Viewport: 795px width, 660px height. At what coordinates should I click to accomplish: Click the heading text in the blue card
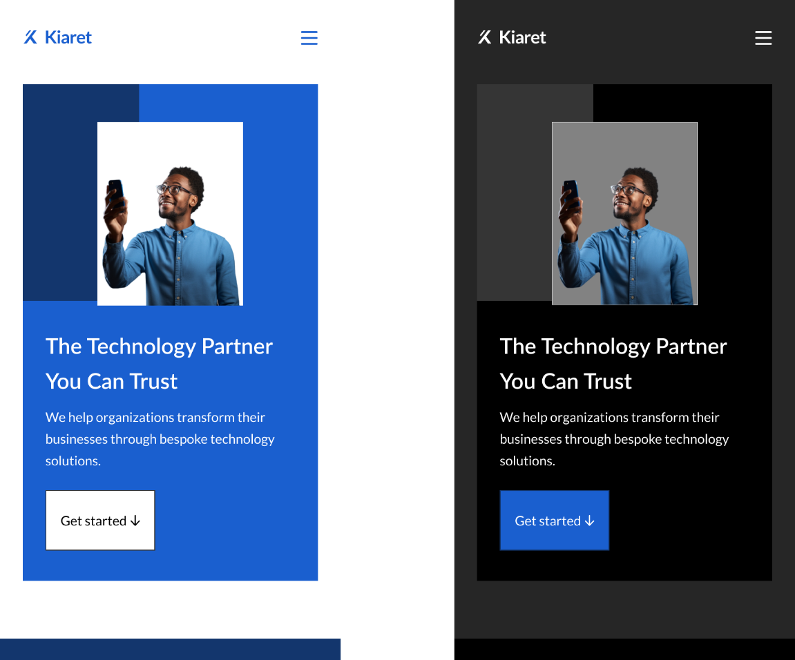pyautogui.click(x=159, y=363)
